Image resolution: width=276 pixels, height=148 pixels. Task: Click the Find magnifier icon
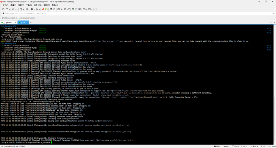[27, 9]
